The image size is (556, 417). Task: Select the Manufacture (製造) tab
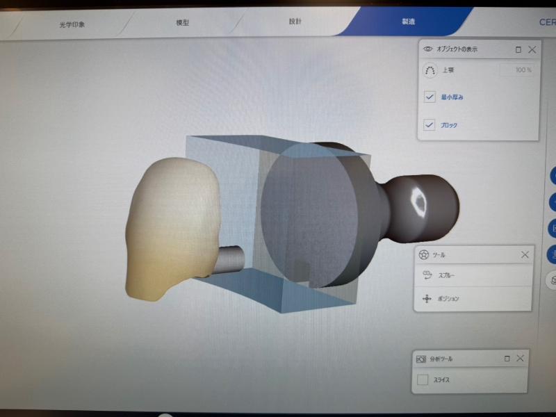[x=409, y=22]
